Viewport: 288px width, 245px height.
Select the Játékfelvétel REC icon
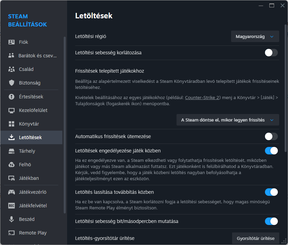point(12,206)
